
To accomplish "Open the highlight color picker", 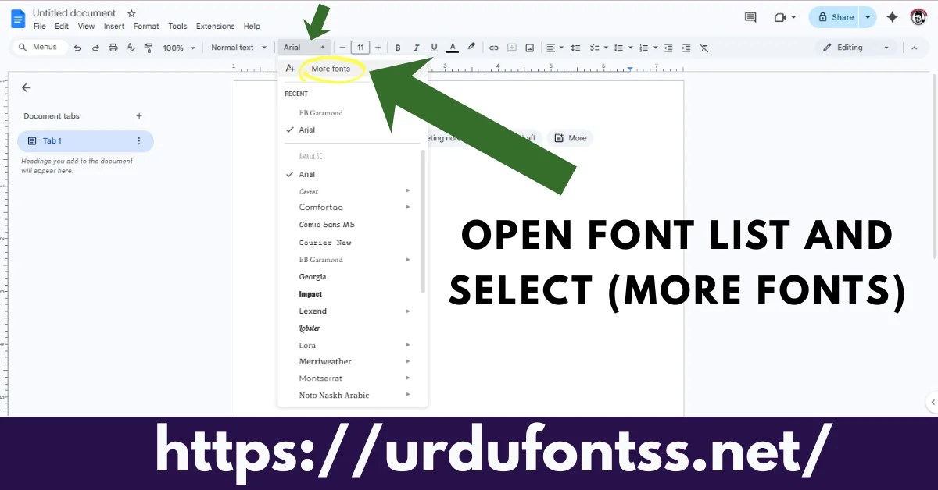I will [x=471, y=48].
